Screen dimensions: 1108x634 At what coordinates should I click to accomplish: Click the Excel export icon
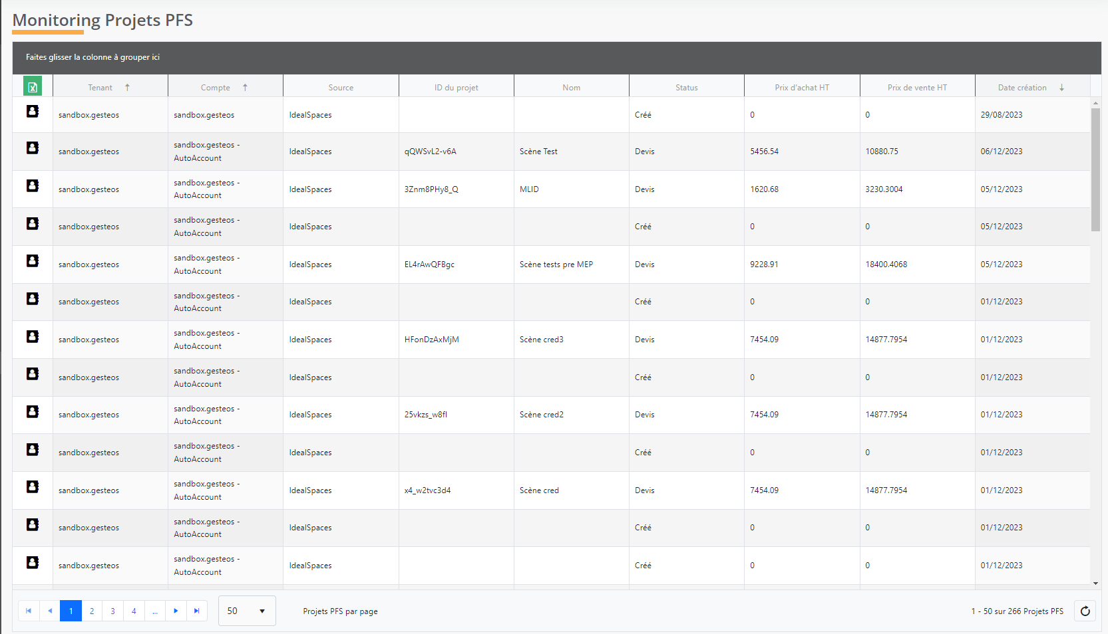pyautogui.click(x=33, y=86)
